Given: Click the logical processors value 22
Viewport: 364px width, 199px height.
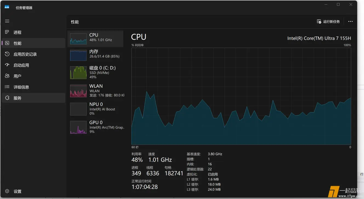Looking at the screenshot, I should coord(210,169).
